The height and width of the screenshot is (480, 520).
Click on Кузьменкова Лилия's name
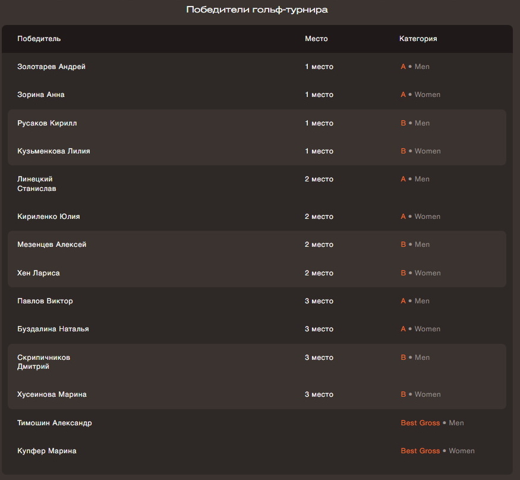click(53, 150)
